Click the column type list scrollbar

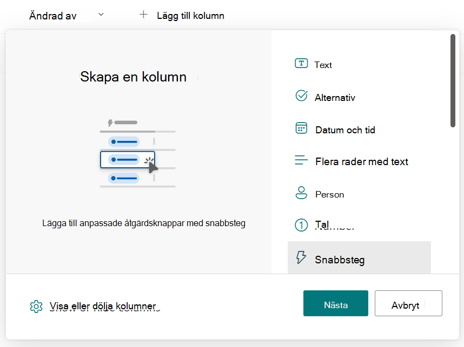tap(453, 80)
